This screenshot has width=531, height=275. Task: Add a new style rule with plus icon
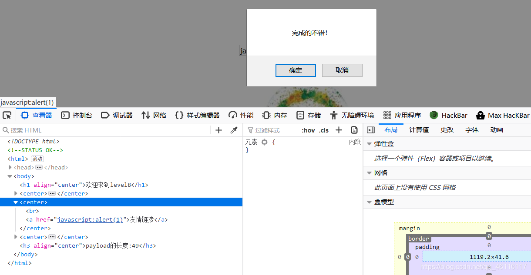[339, 130]
